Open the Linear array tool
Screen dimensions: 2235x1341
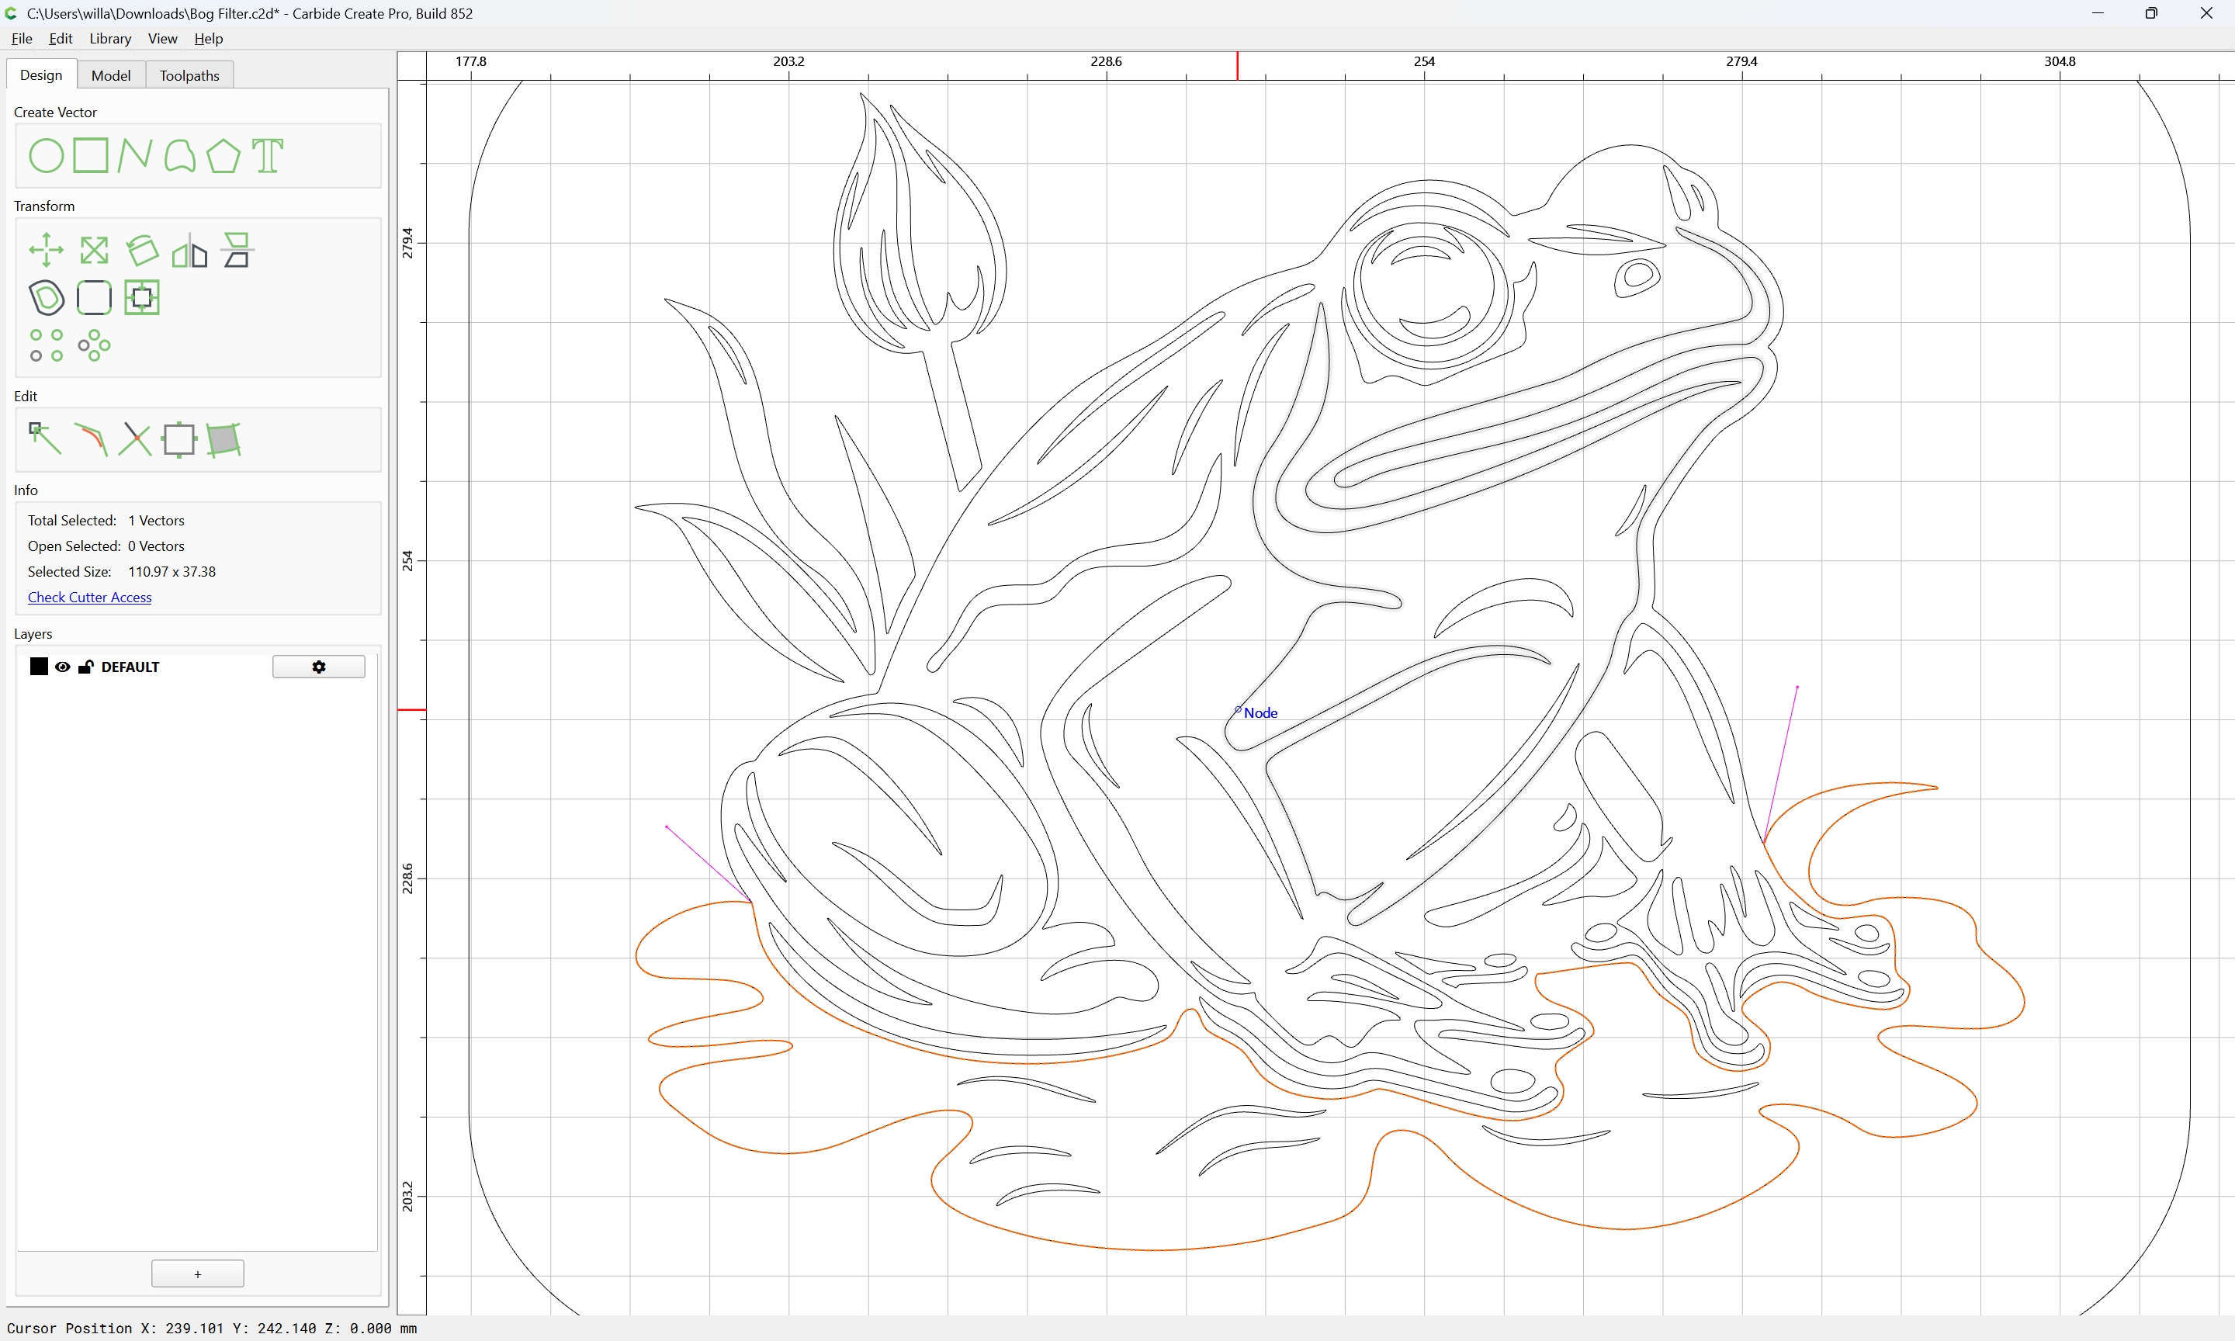pos(46,345)
